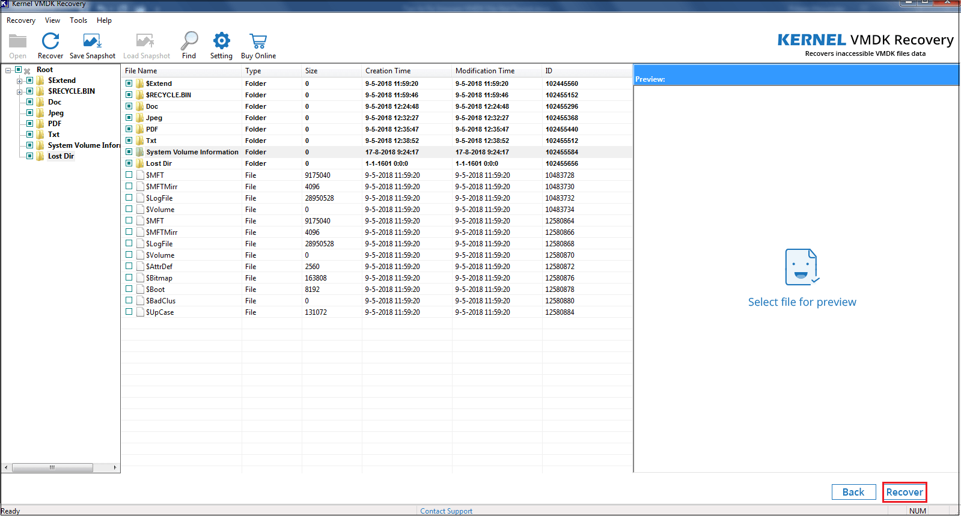
Task: Click tree scrollbar left arrow
Action: (6, 467)
